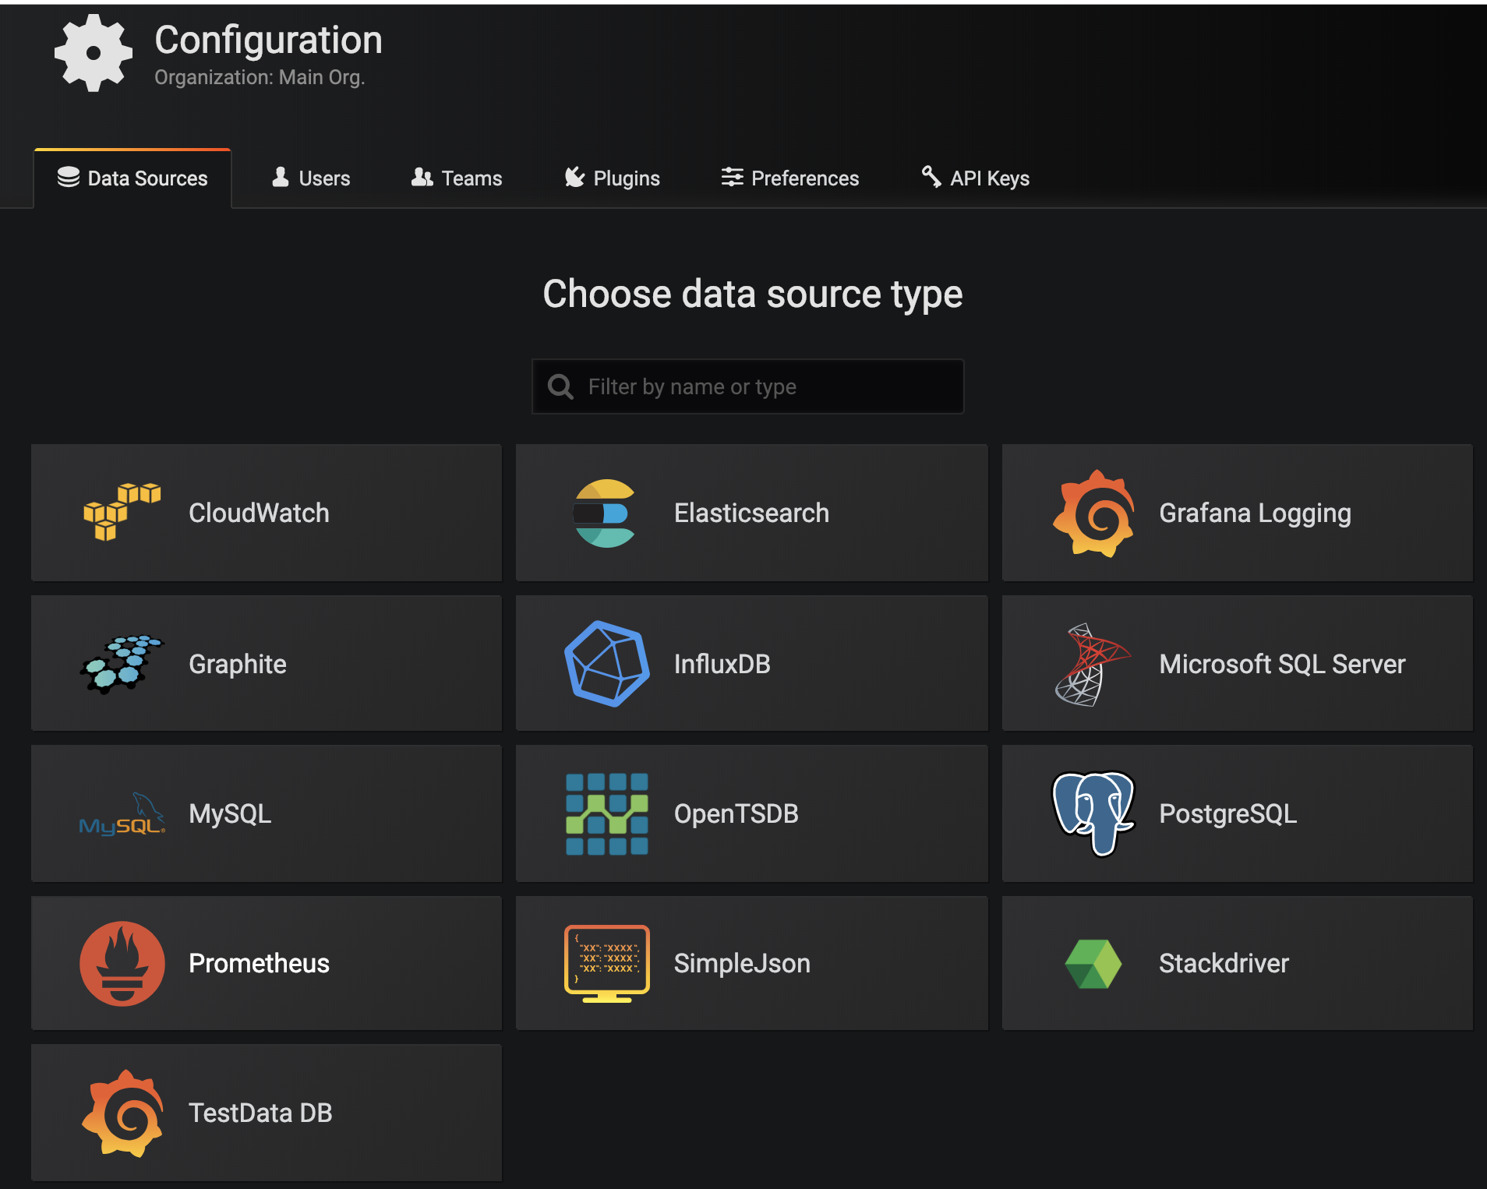
Task: Go to the Preferences tab
Action: (x=790, y=178)
